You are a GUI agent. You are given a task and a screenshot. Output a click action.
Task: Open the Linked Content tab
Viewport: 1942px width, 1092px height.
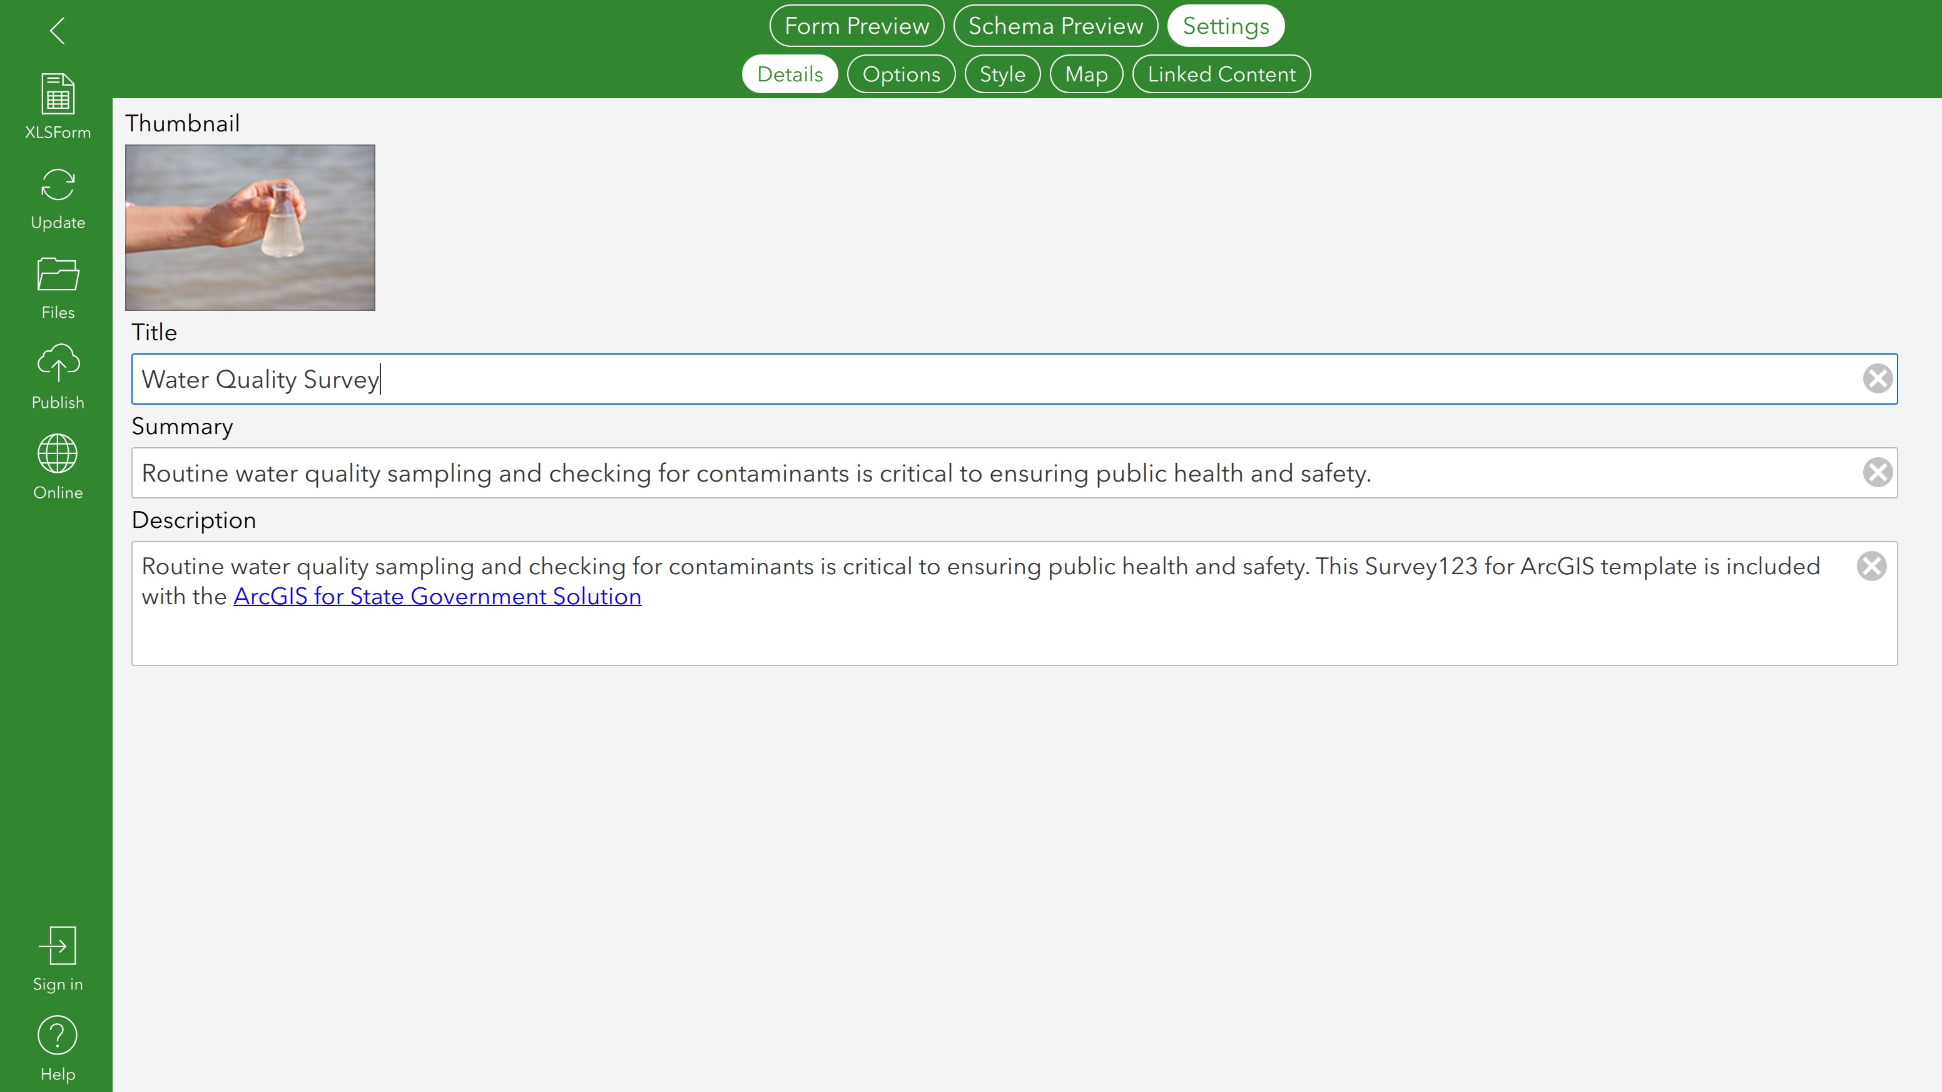click(x=1221, y=74)
